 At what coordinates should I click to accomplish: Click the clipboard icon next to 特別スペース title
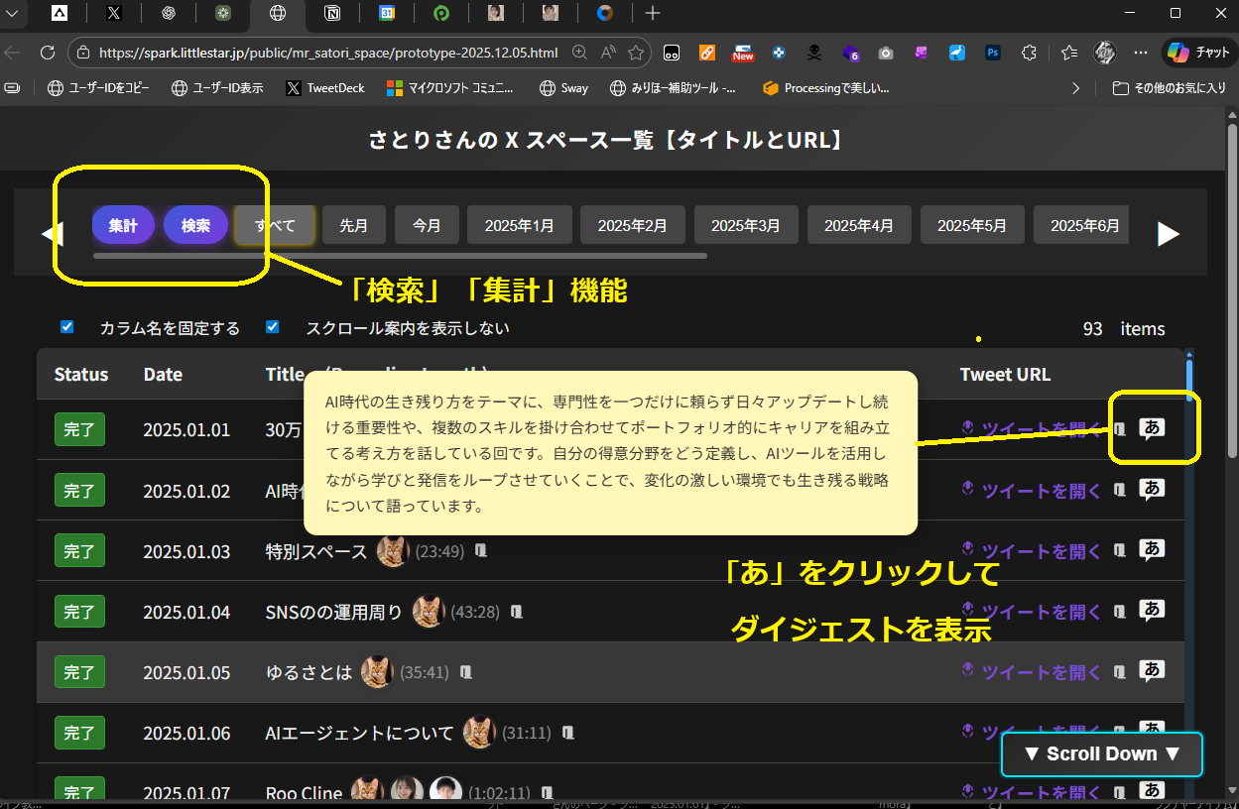click(481, 550)
